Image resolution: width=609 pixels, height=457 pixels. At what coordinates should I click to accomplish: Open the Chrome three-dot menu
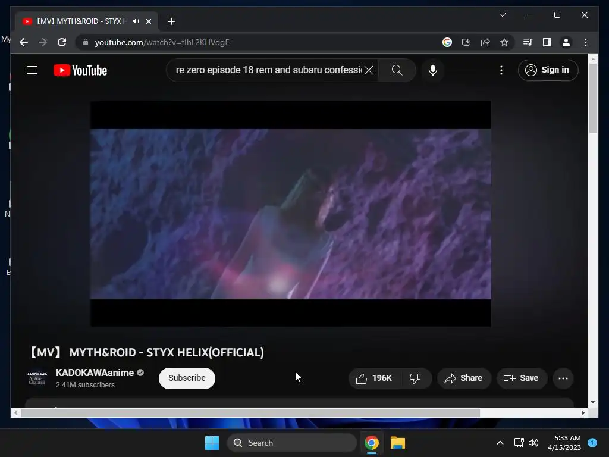(x=585, y=42)
